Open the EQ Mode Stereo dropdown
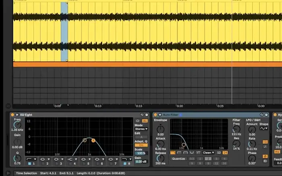Screen dimensions: 282x176 click(x=141, y=129)
